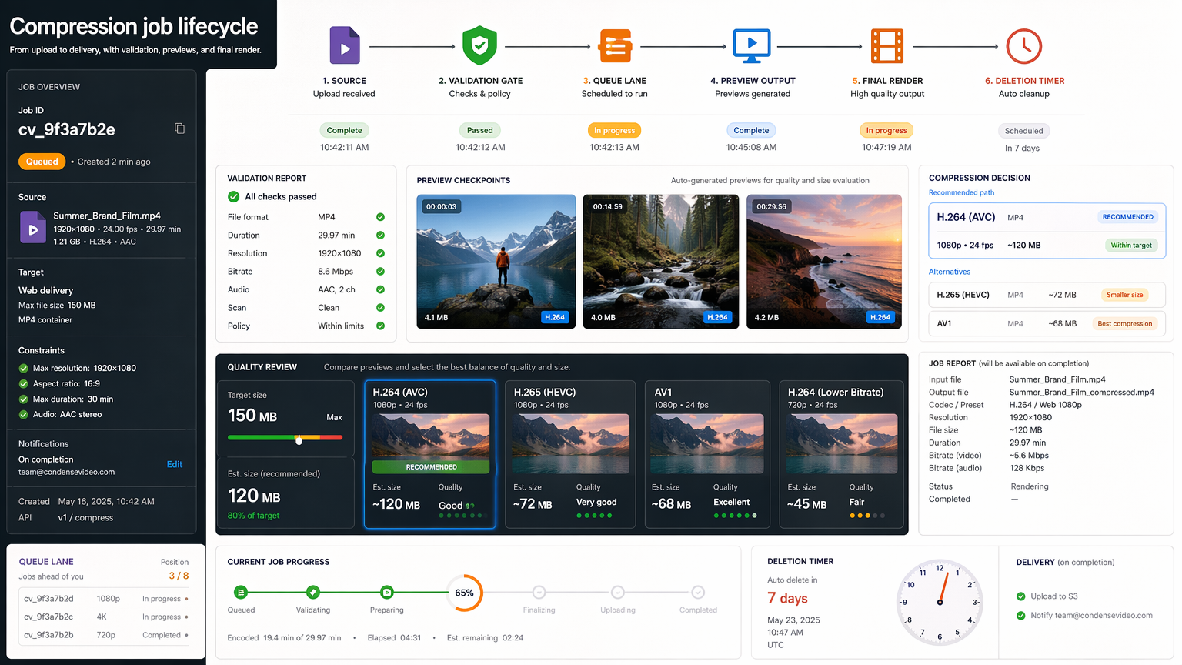Select queue job cv_9f3a7b2d
Viewport: 1182px width, 665px height.
(x=105, y=599)
